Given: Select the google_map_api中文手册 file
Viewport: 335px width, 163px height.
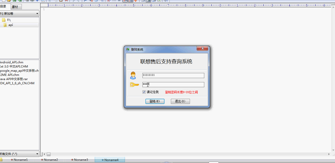Looking at the screenshot, I should pos(19,71).
